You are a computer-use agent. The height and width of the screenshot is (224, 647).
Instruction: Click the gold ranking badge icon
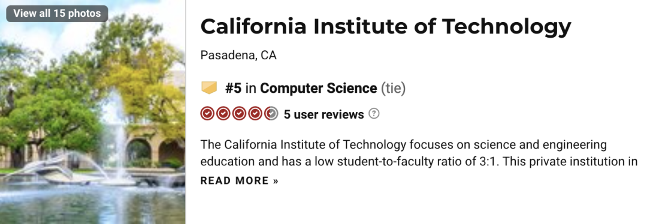coord(209,88)
